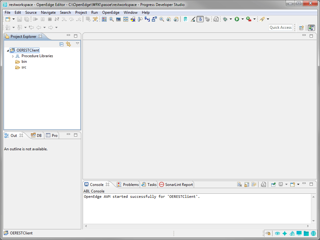This screenshot has height=240, width=320.
Task: Click the Quick Access search field
Action: click(x=281, y=27)
